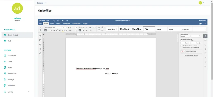Open the color scheme dropdown icon
This screenshot has width=213, height=97.
click(x=103, y=28)
